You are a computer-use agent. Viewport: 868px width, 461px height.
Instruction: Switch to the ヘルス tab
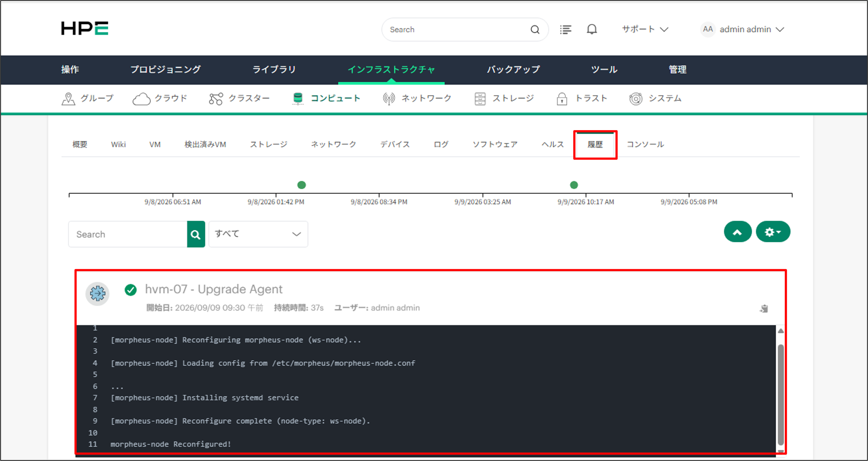click(552, 144)
